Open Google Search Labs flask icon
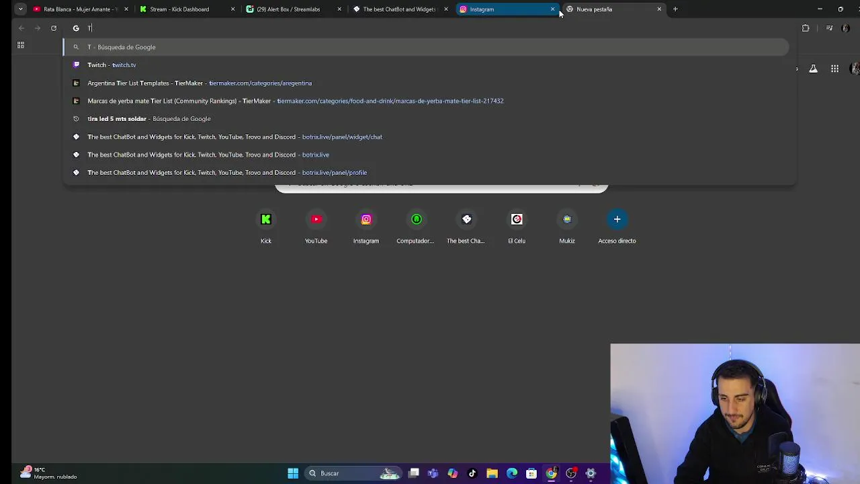 click(813, 69)
